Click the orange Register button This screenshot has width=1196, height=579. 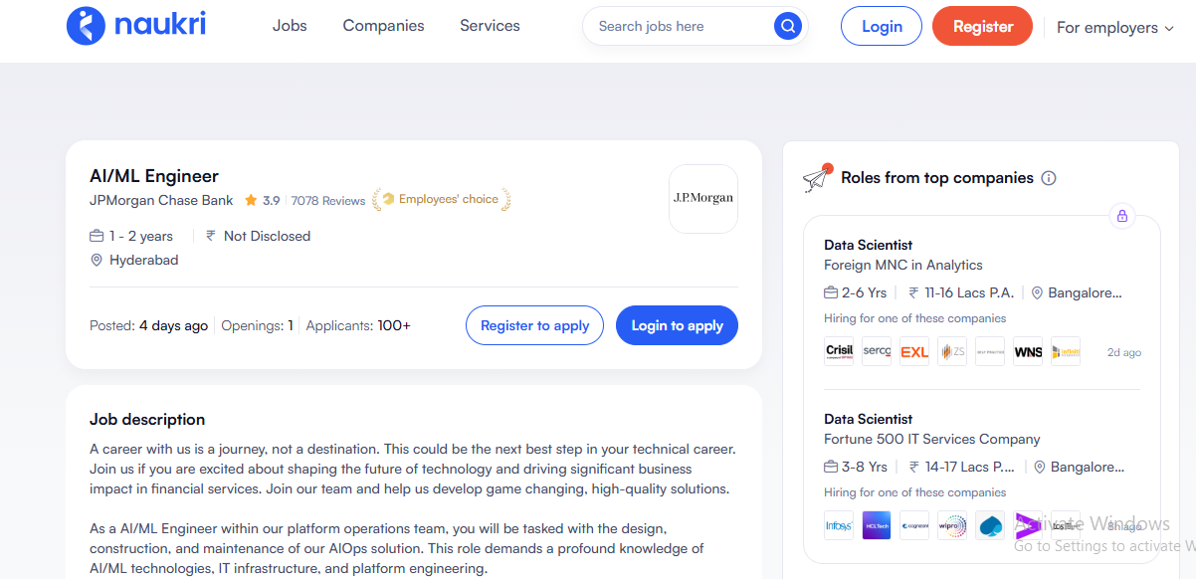click(983, 26)
